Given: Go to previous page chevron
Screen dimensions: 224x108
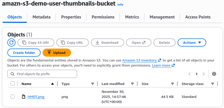Looking at the screenshot, I should coord(189,74).
